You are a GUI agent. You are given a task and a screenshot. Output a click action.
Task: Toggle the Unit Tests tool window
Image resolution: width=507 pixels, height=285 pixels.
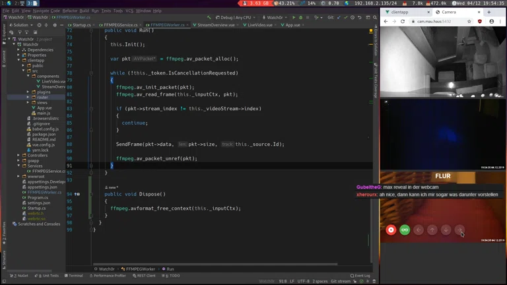point(48,276)
